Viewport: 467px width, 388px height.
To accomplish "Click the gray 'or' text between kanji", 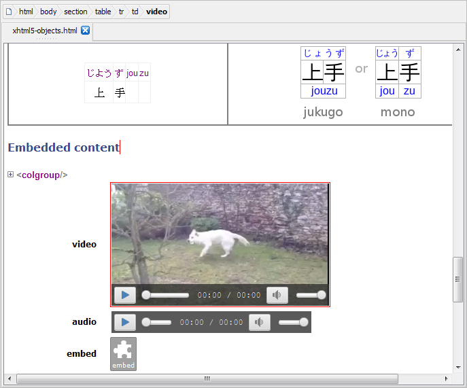I will [361, 69].
